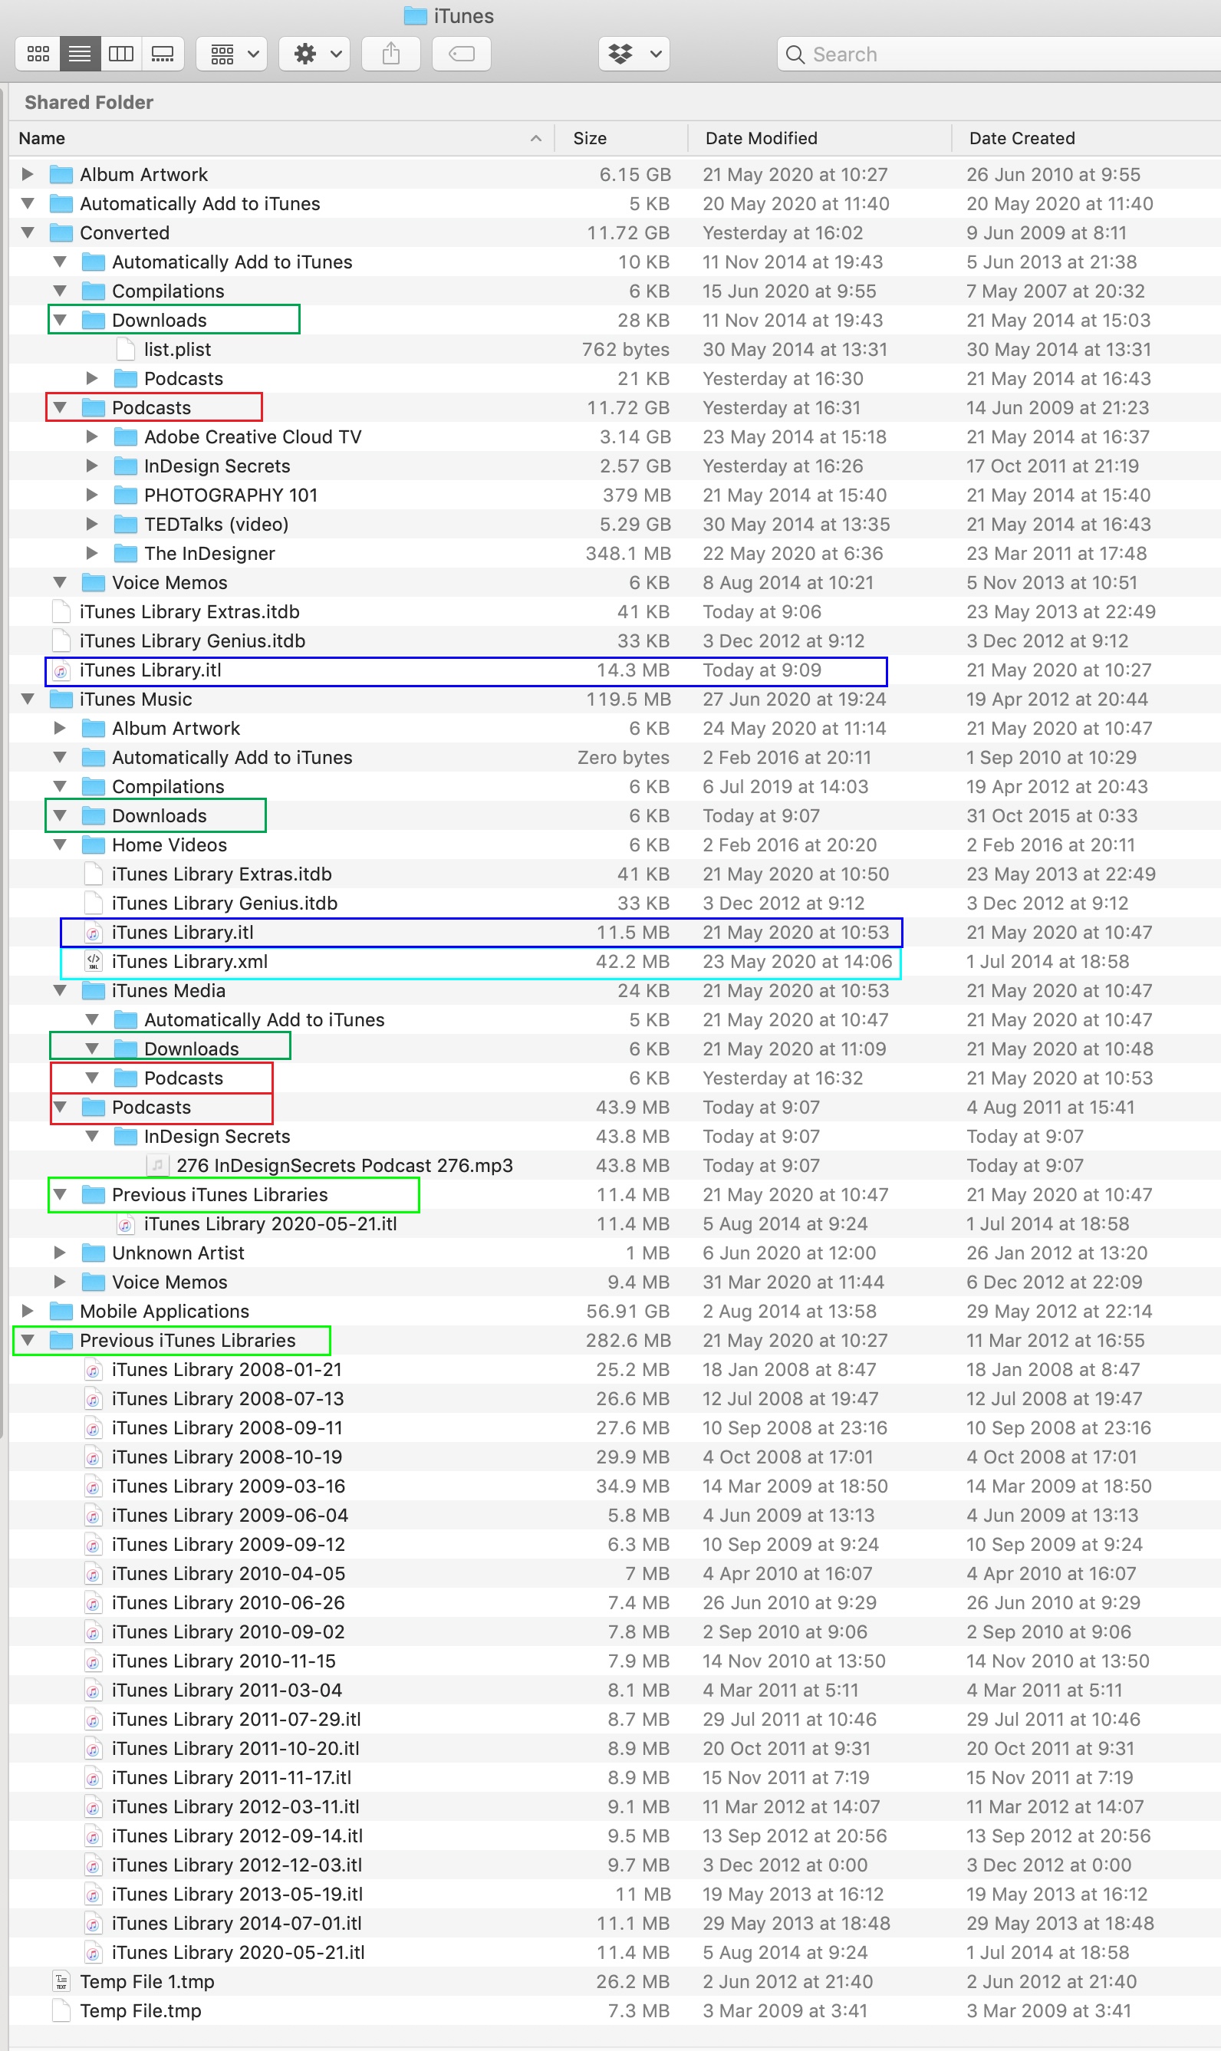Click file name iTunes Library 2012-09-14.itl
The width and height of the screenshot is (1221, 2051).
point(238,1836)
